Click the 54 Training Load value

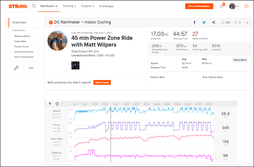pos(195,46)
